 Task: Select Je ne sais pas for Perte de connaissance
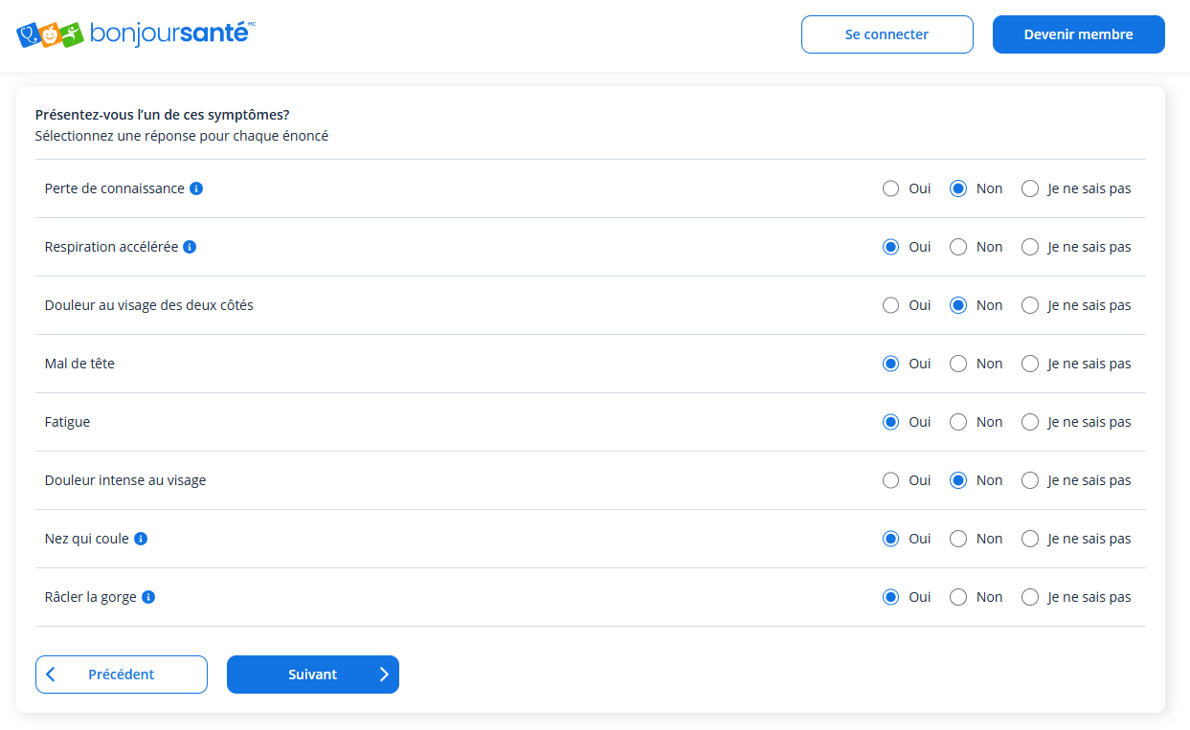(1030, 188)
